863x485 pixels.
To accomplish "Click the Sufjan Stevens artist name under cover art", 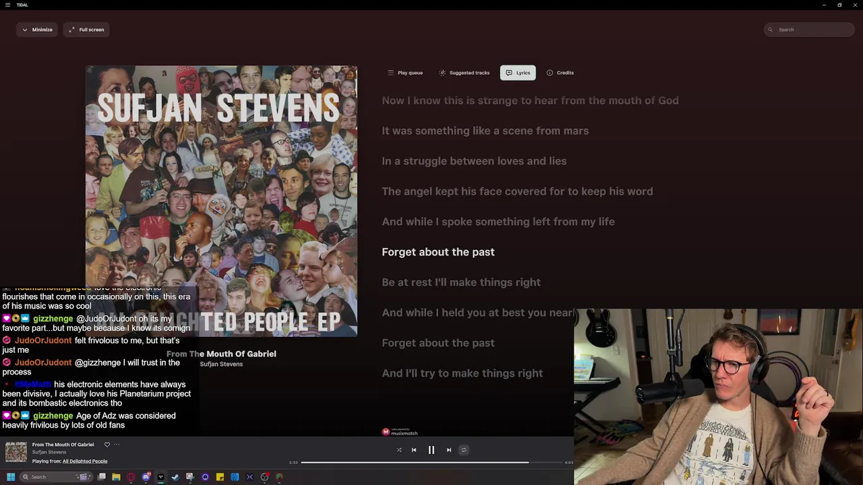I will point(221,364).
